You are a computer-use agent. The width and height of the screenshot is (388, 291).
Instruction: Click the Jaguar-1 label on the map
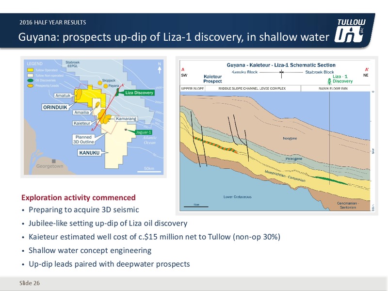click(144, 132)
